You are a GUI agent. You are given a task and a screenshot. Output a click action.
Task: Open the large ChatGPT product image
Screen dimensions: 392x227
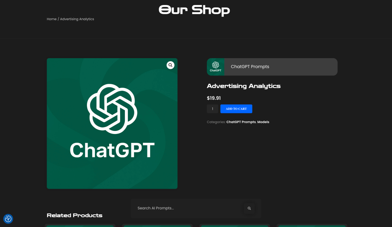pos(112,123)
